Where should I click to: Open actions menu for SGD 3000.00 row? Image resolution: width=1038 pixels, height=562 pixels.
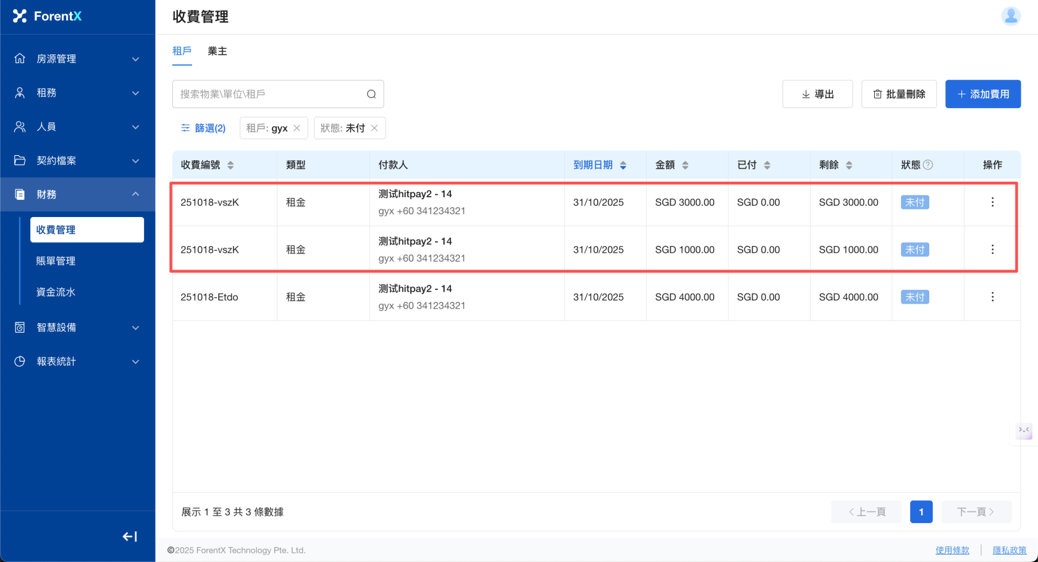[992, 202]
